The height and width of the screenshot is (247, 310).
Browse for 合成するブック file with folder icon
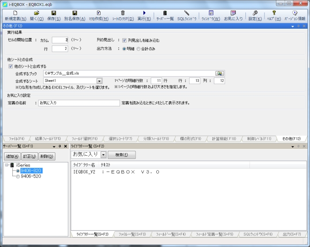(x=220, y=73)
